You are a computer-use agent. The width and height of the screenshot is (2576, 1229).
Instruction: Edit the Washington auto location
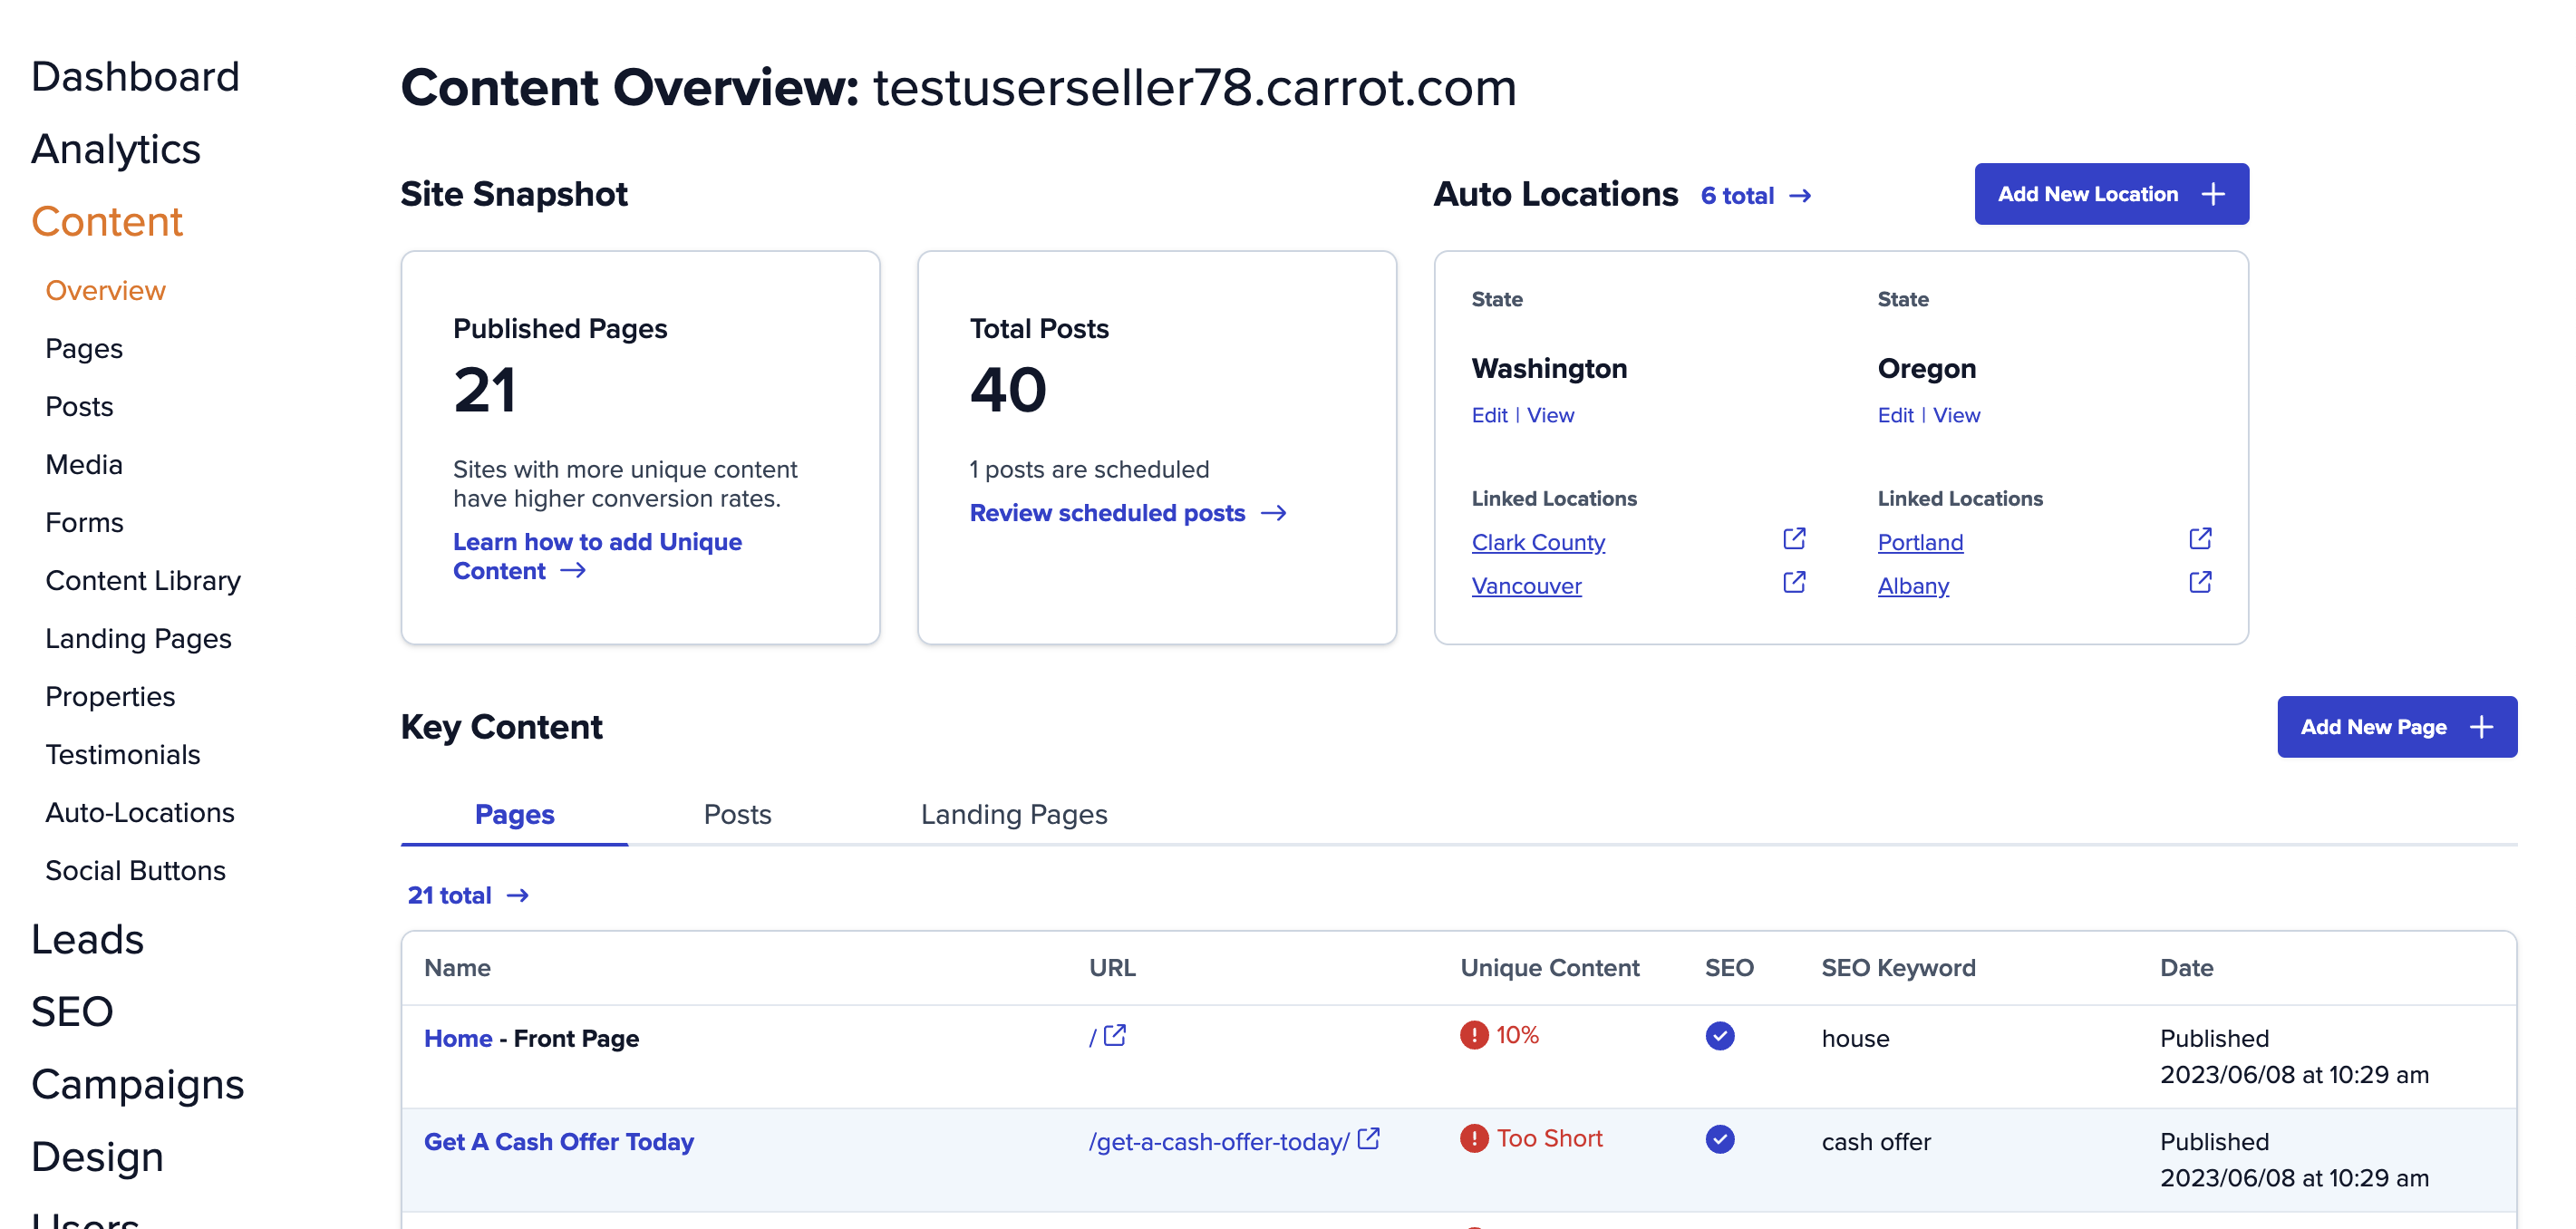coord(1489,415)
